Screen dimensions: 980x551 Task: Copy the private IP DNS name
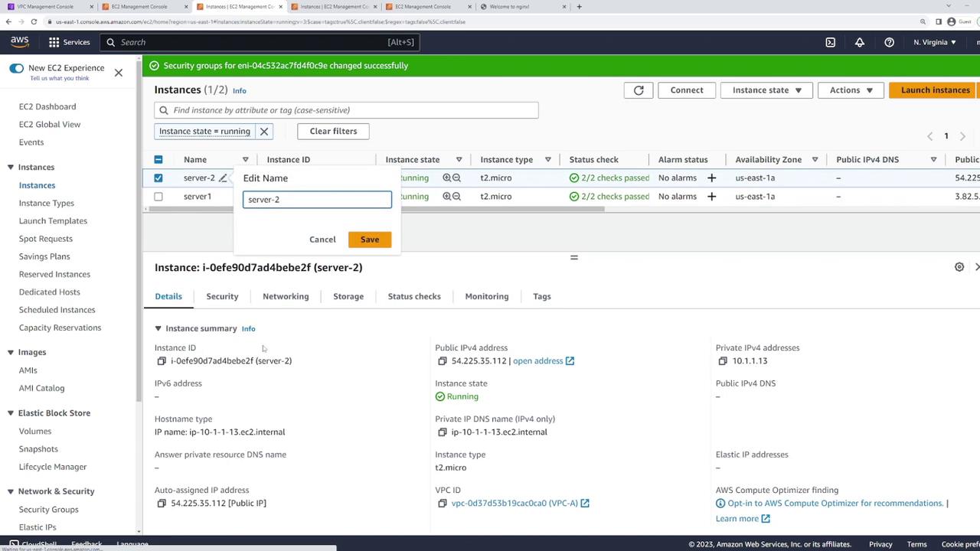pos(442,432)
